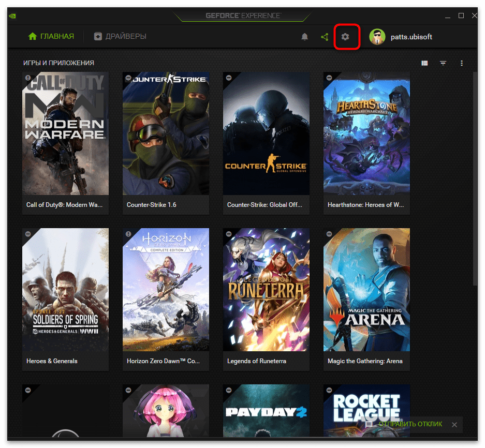Click the patts.ubisoft profile avatar
This screenshot has width=485, height=448.
(377, 37)
